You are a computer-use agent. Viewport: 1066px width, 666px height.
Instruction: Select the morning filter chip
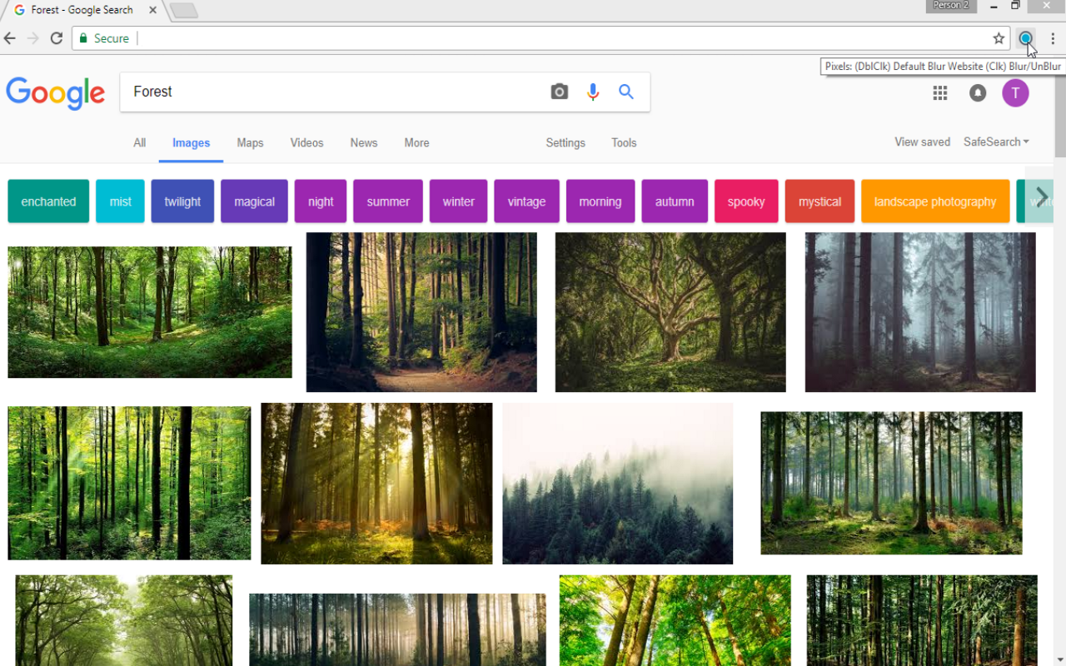click(x=600, y=201)
